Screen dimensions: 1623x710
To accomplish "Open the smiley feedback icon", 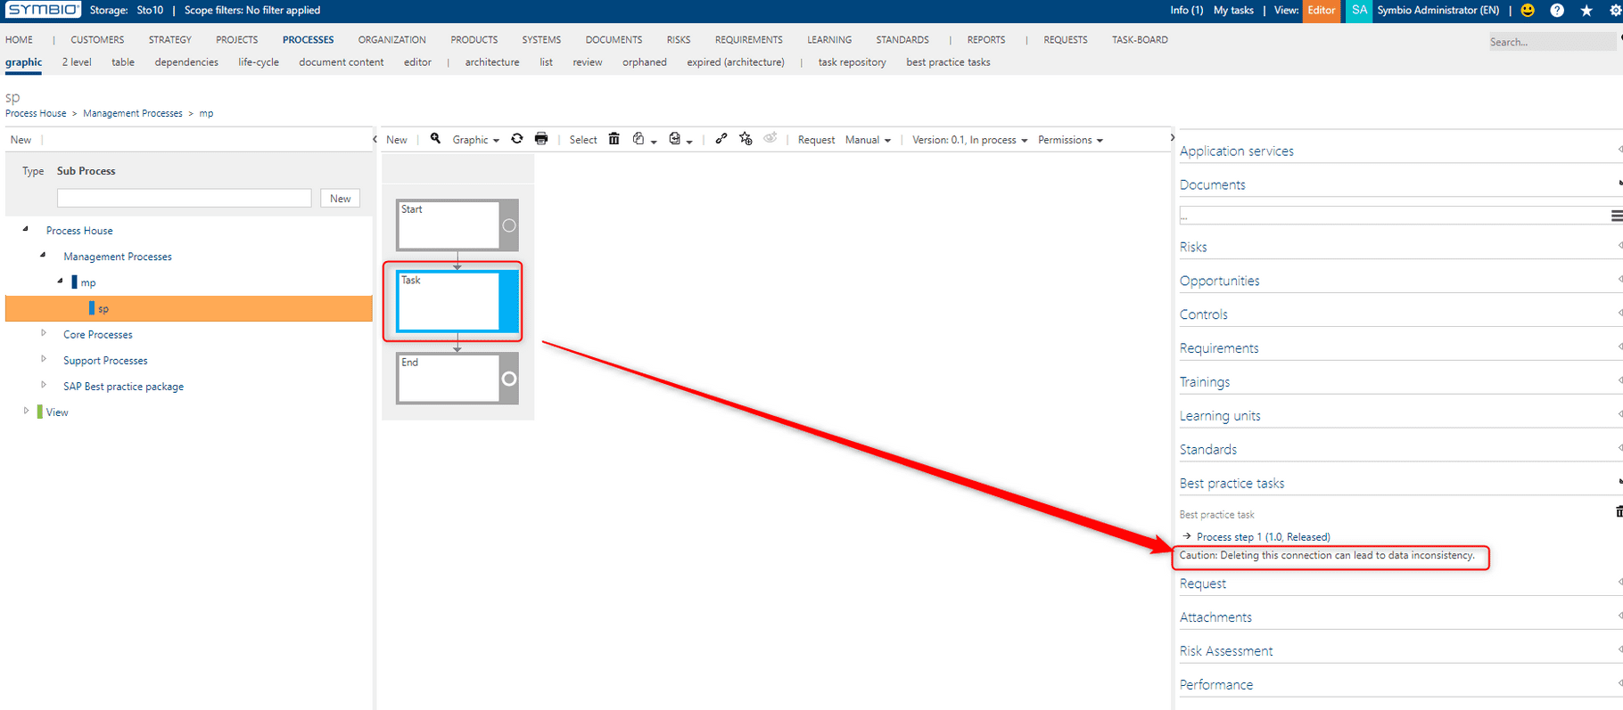I will 1528,11.
